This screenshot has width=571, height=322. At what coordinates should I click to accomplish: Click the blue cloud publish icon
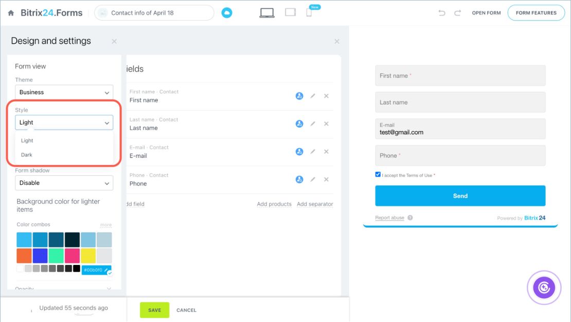(226, 13)
